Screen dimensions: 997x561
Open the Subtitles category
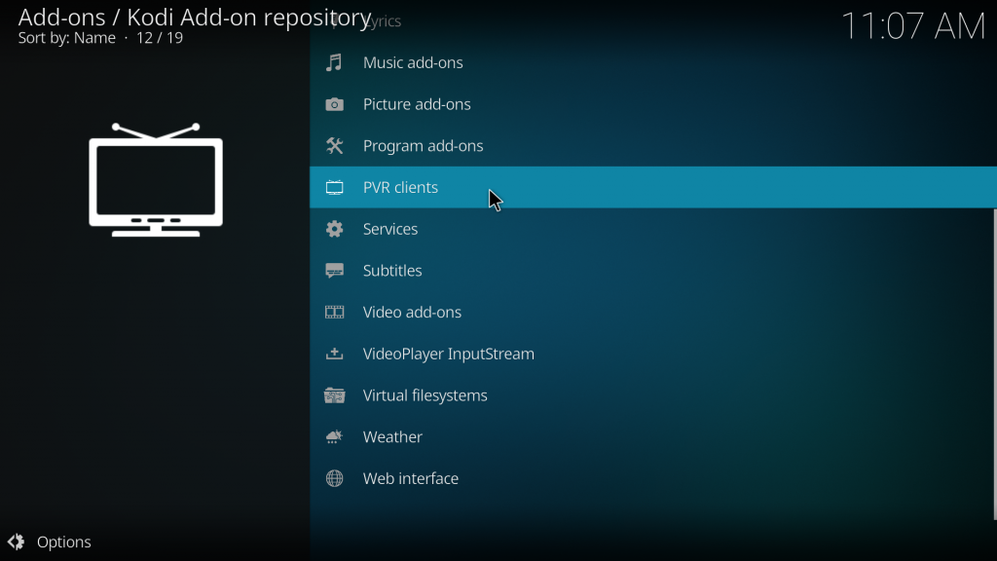(x=653, y=271)
